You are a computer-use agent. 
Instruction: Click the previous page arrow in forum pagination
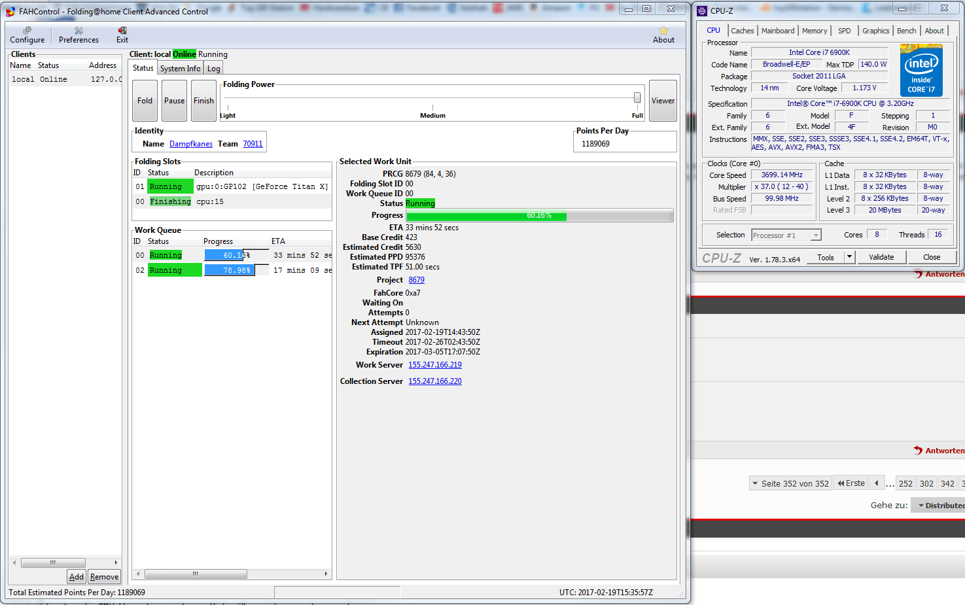877,483
